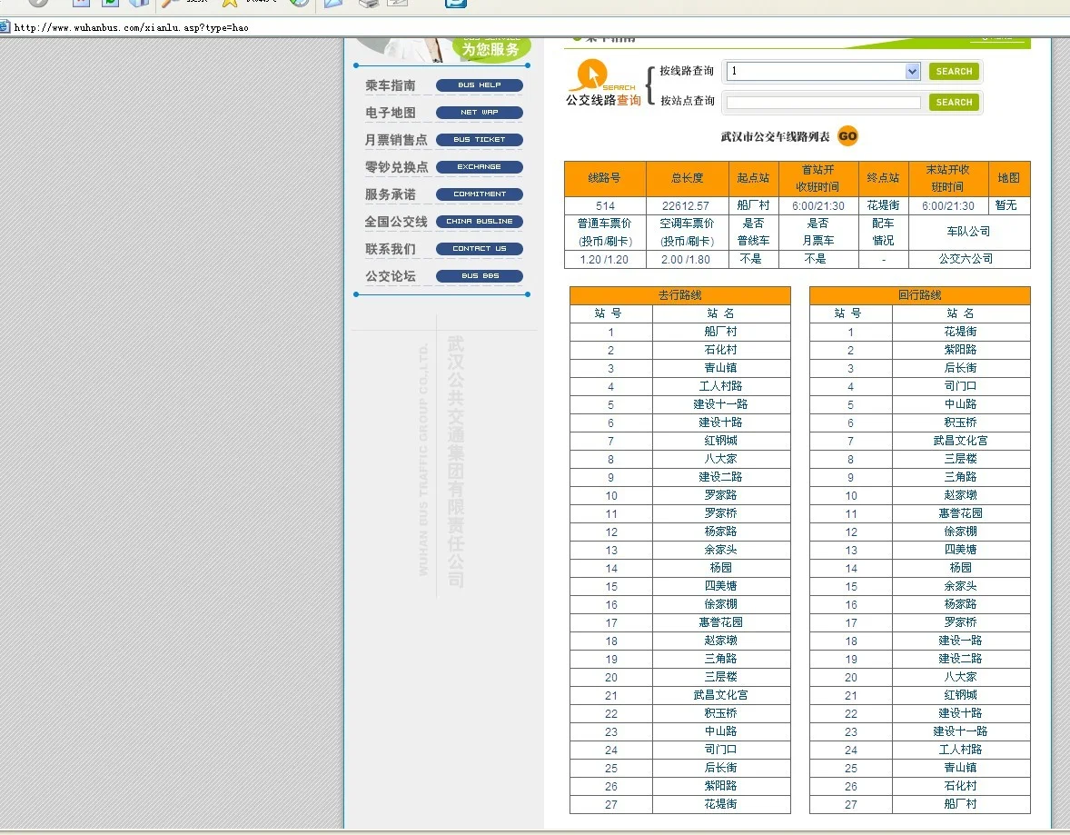Click the EXCHANGE pill button
The width and height of the screenshot is (1070, 835).
coord(479,167)
